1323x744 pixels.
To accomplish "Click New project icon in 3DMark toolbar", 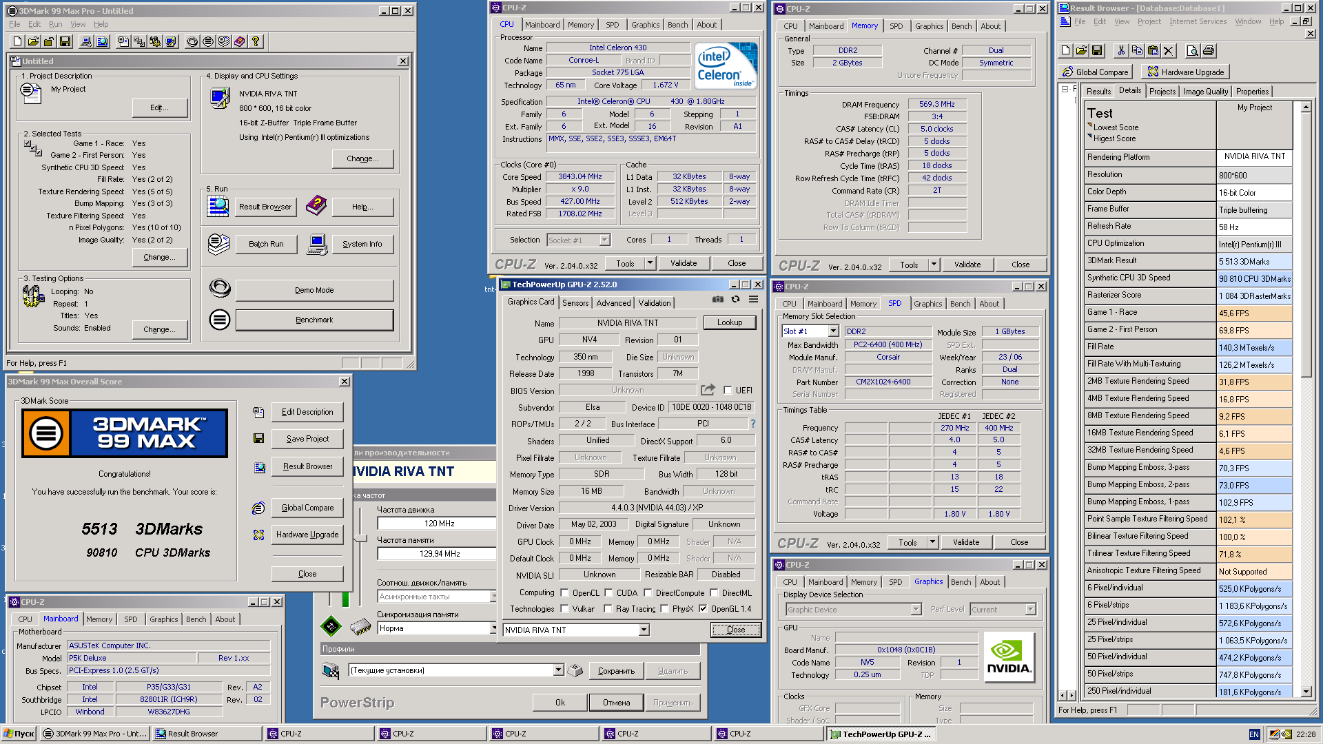I will pos(18,41).
